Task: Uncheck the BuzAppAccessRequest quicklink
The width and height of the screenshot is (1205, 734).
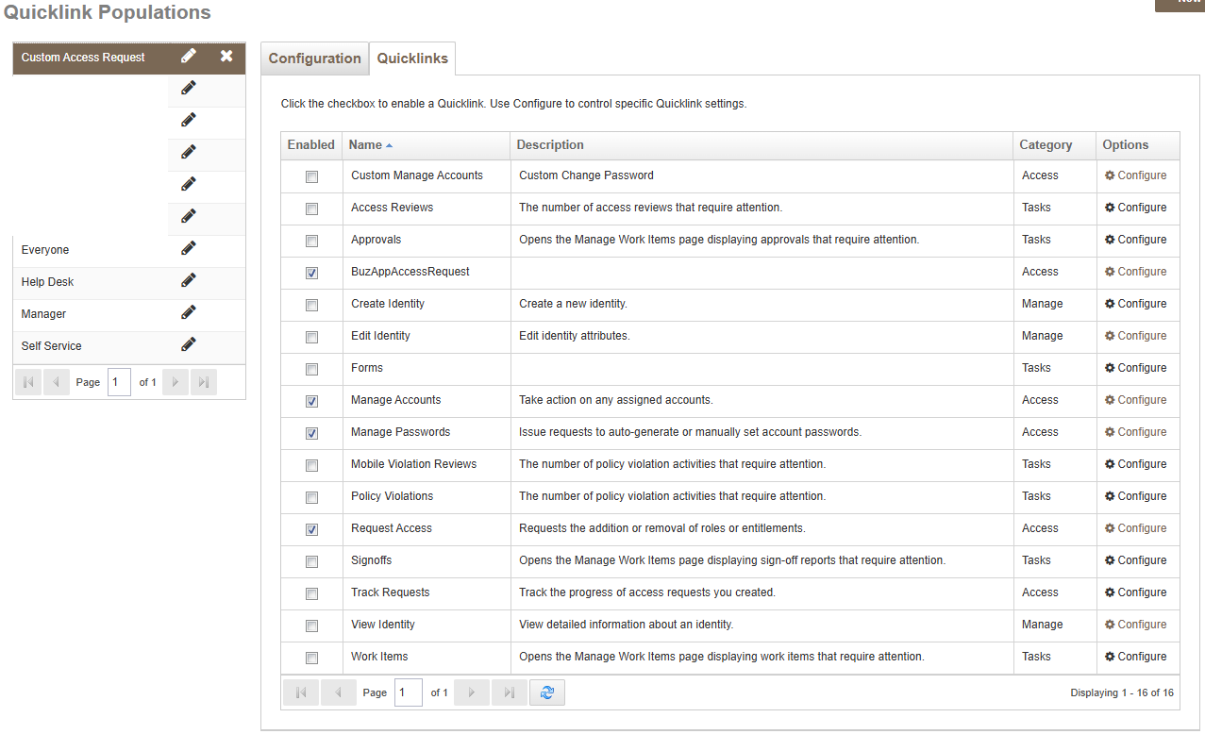Action: pyautogui.click(x=311, y=273)
